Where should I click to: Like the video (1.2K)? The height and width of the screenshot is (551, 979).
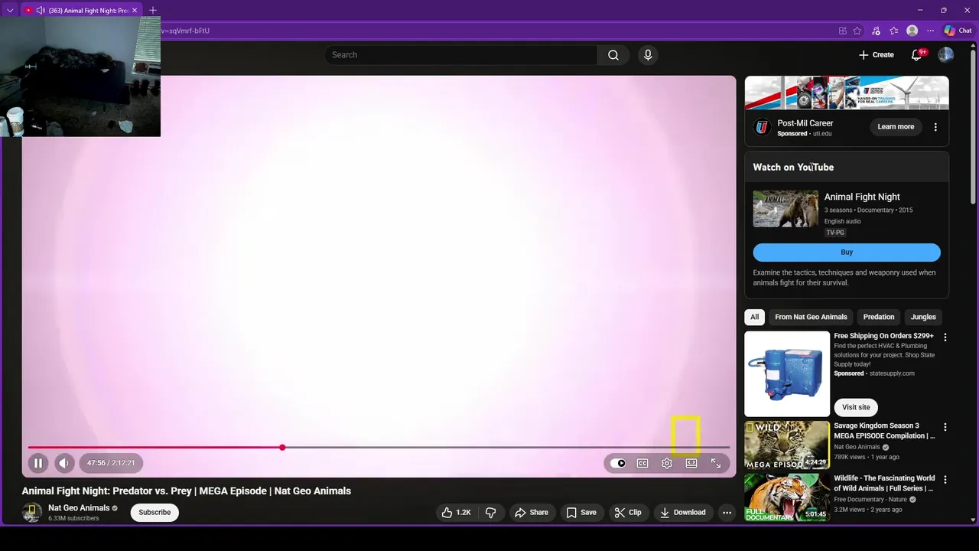[x=456, y=513]
